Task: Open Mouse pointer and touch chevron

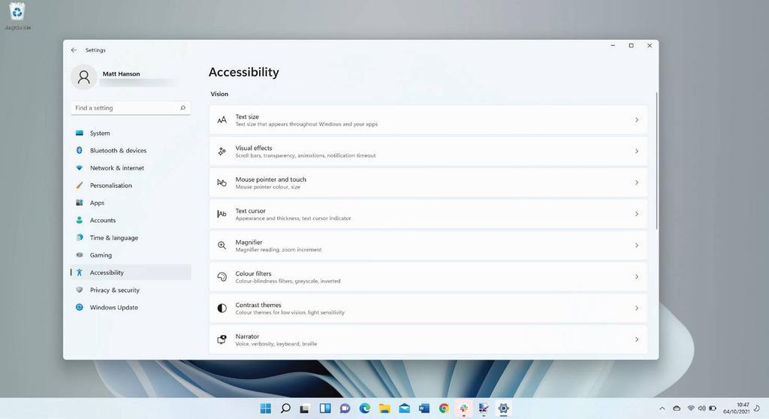Action: click(637, 182)
